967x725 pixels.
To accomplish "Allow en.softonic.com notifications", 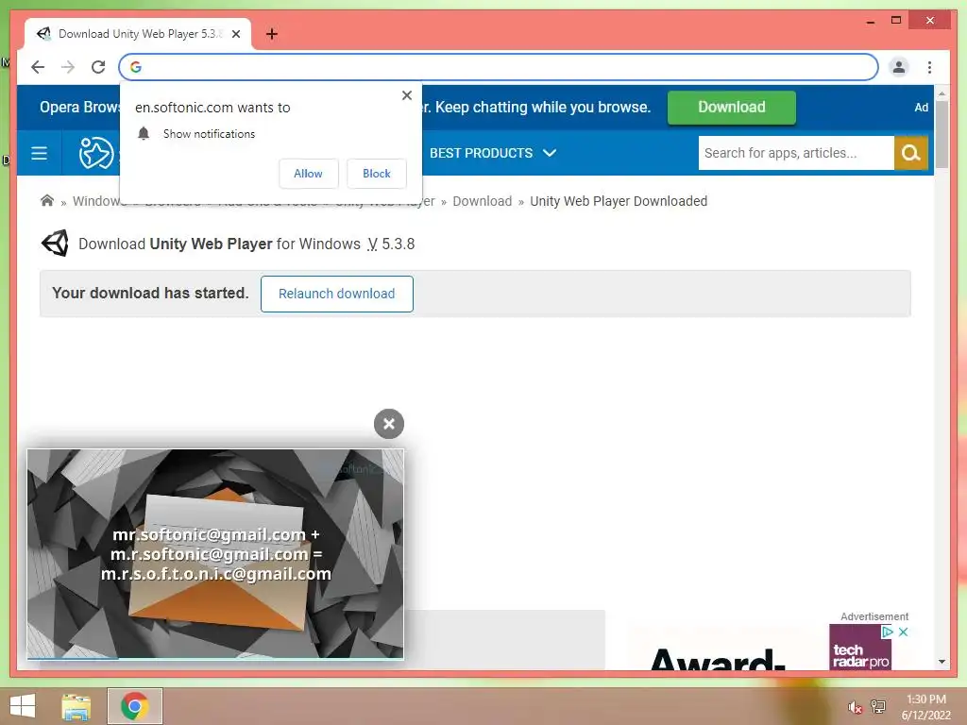I will pos(308,174).
